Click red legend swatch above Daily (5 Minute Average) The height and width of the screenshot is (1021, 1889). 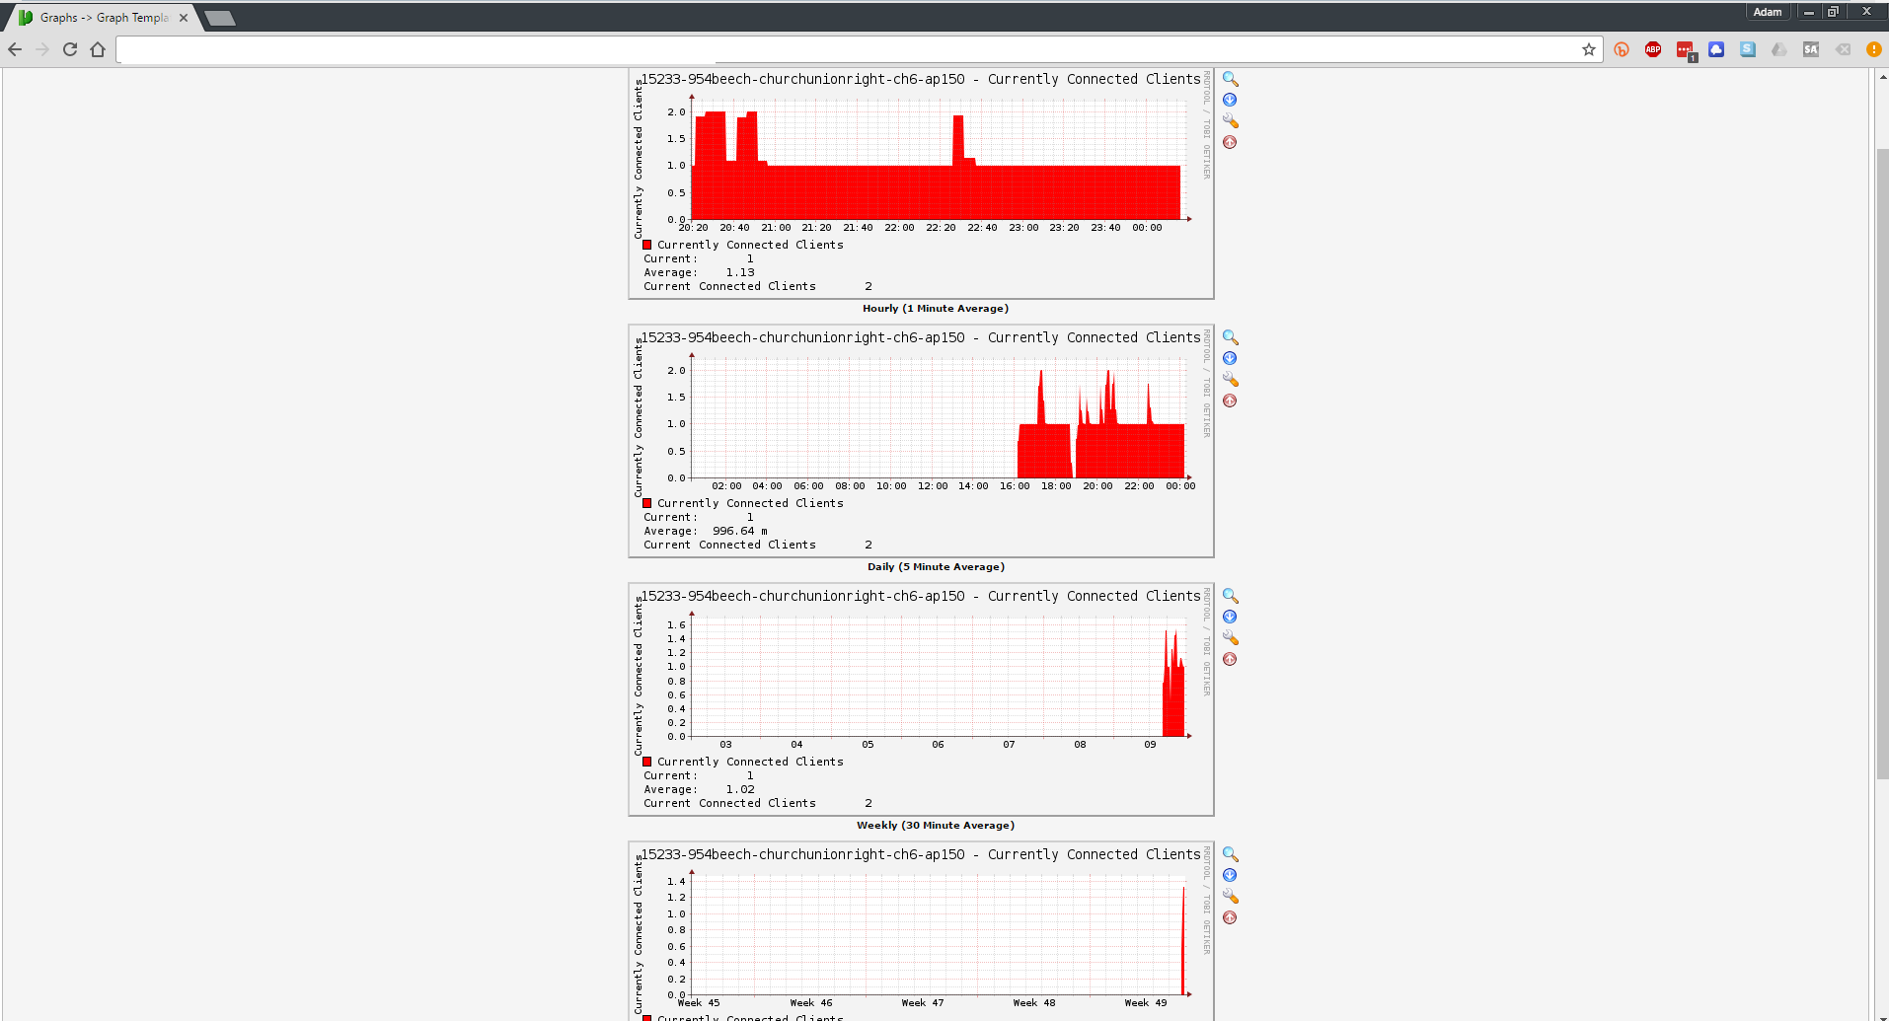coord(647,503)
